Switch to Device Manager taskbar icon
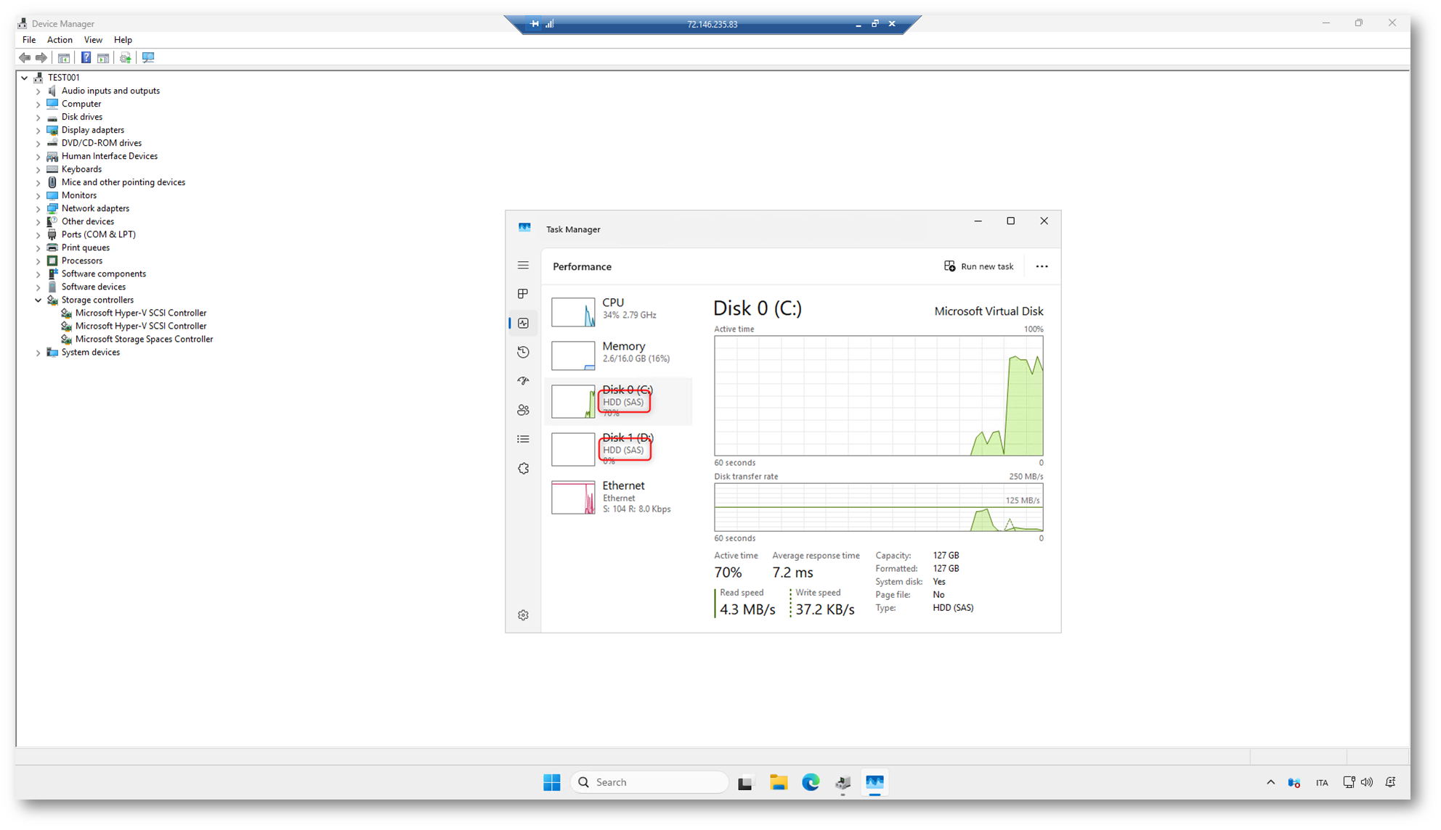Viewport: 1441px width, 830px height. point(843,782)
